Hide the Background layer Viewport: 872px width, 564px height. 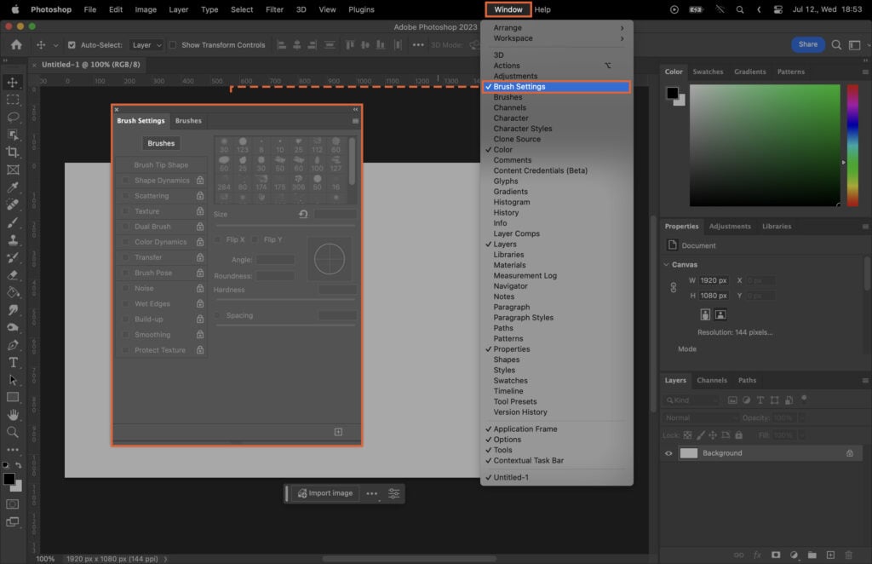coord(669,452)
